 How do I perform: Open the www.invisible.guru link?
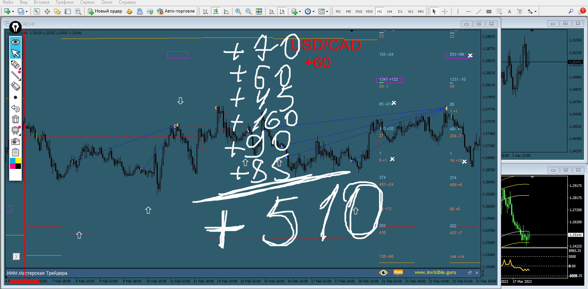coord(435,272)
